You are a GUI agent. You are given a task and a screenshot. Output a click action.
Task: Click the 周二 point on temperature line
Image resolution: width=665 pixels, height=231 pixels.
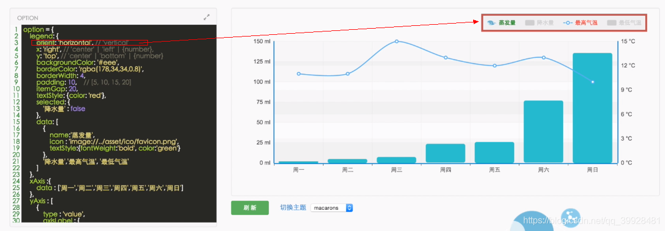click(x=348, y=74)
